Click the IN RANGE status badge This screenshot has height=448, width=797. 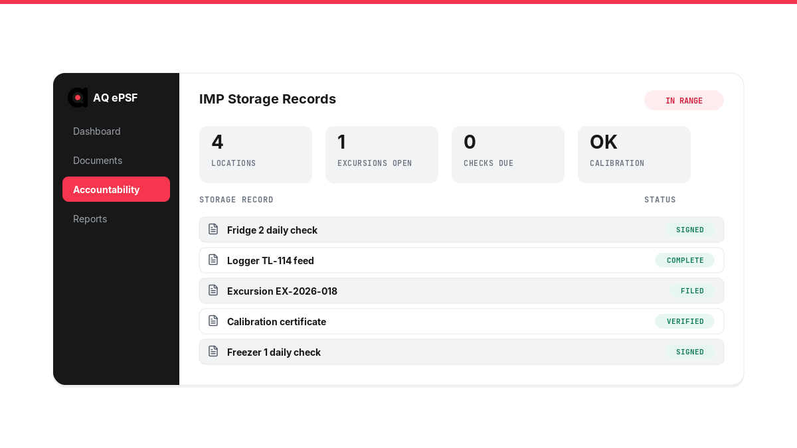[x=684, y=100]
